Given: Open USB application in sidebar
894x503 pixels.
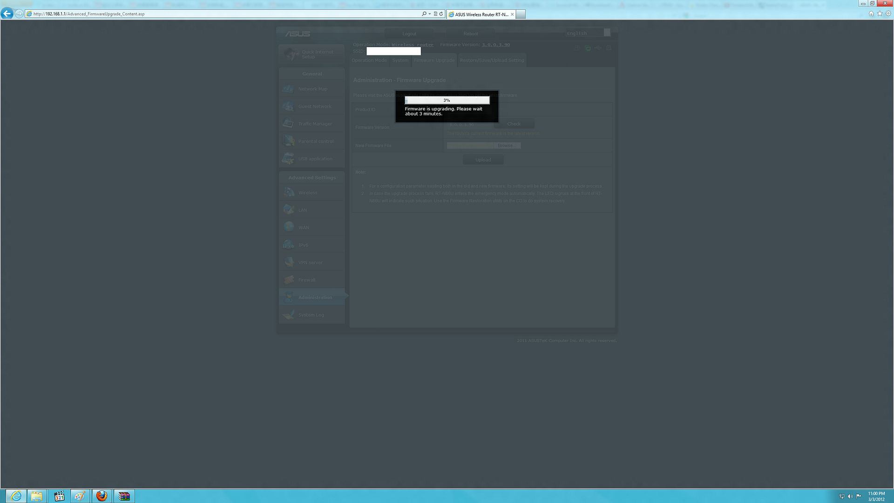Looking at the screenshot, I should tap(315, 159).
